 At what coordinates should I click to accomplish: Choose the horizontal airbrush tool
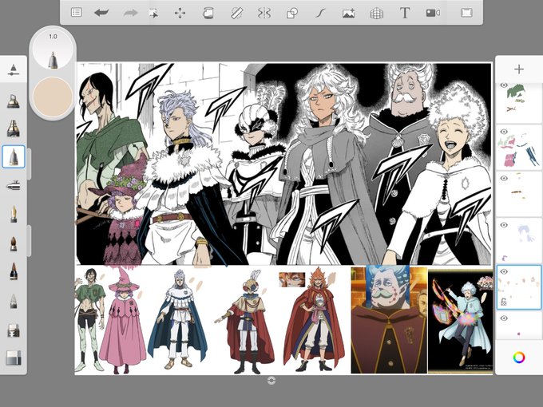pyautogui.click(x=13, y=185)
